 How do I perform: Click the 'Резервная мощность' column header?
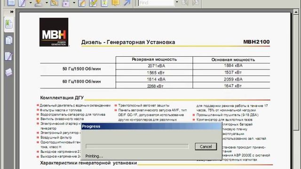pyautogui.click(x=154, y=60)
